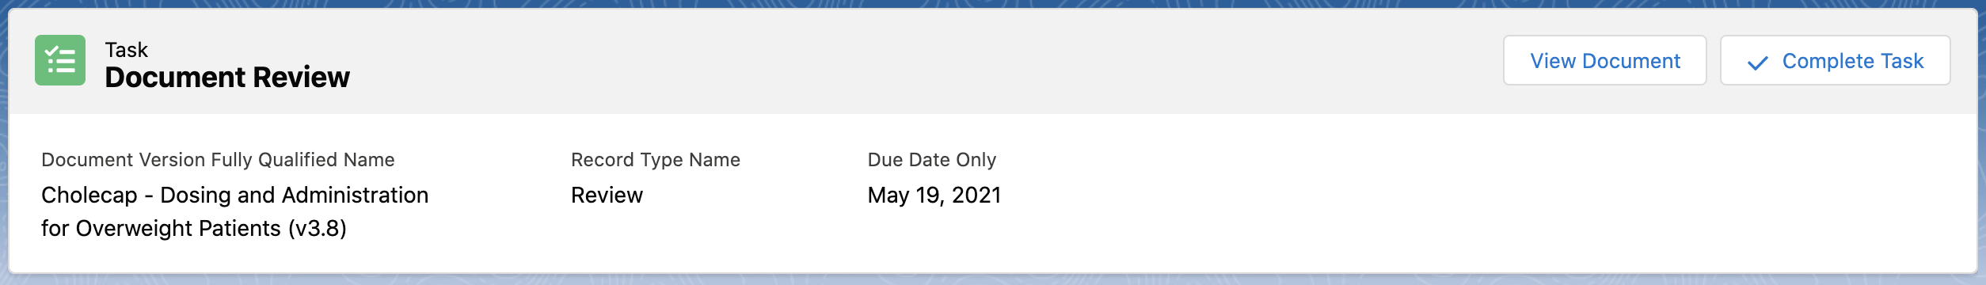Open the View Document button
This screenshot has height=285, width=1986.
click(1604, 60)
